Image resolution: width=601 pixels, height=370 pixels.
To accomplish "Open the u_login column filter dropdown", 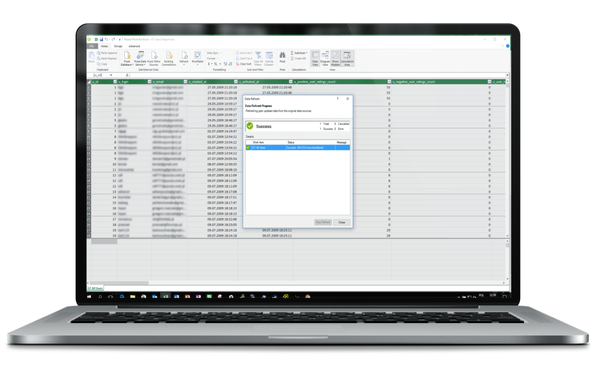I will tap(149, 82).
